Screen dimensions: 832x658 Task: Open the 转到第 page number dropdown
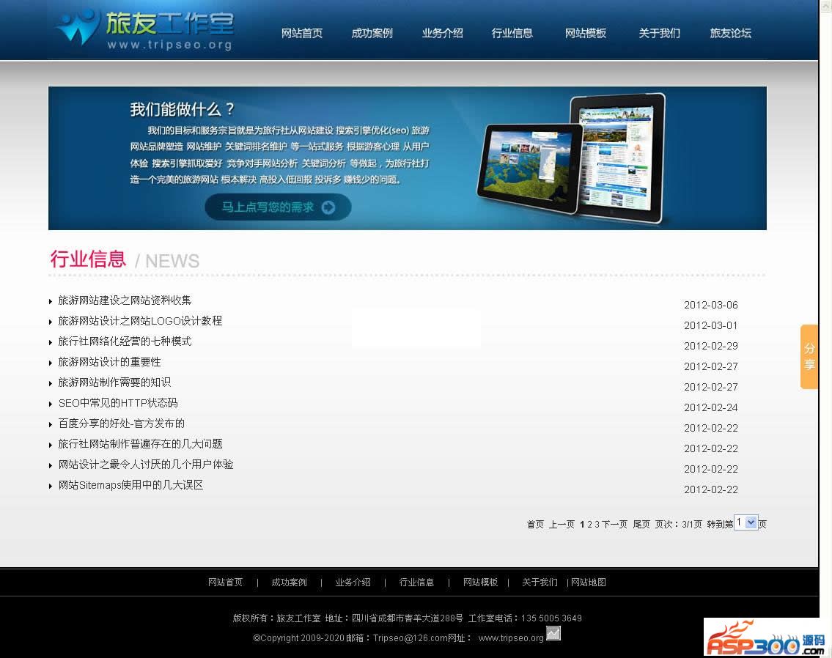point(746,522)
